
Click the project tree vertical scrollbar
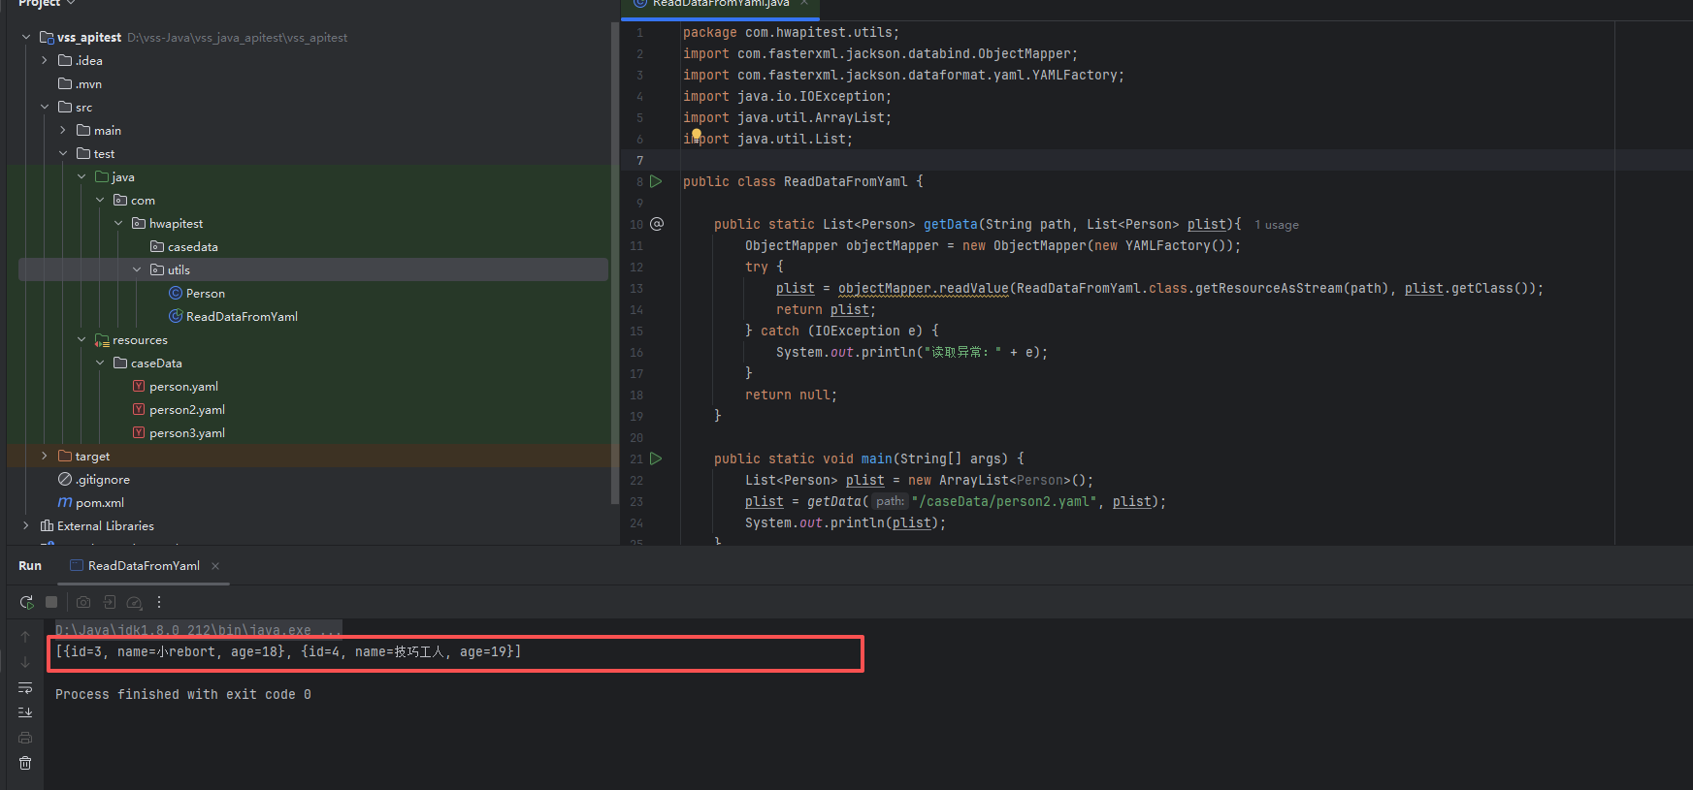tap(615, 262)
